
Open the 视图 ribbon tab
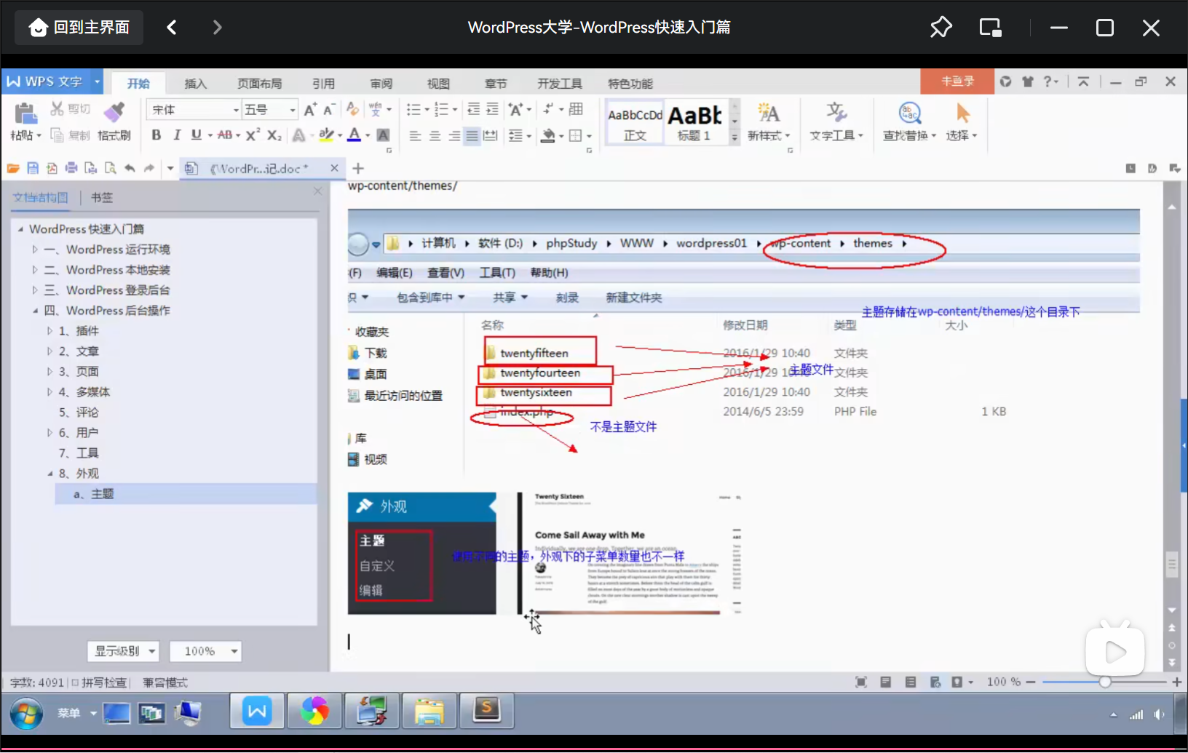pyautogui.click(x=438, y=84)
